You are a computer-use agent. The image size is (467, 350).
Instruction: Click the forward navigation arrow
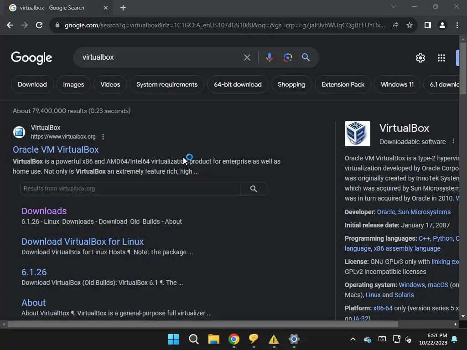25,26
